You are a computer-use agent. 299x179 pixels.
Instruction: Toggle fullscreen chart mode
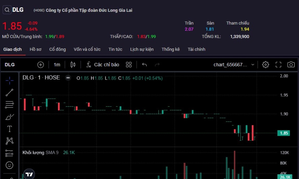coord(278,65)
